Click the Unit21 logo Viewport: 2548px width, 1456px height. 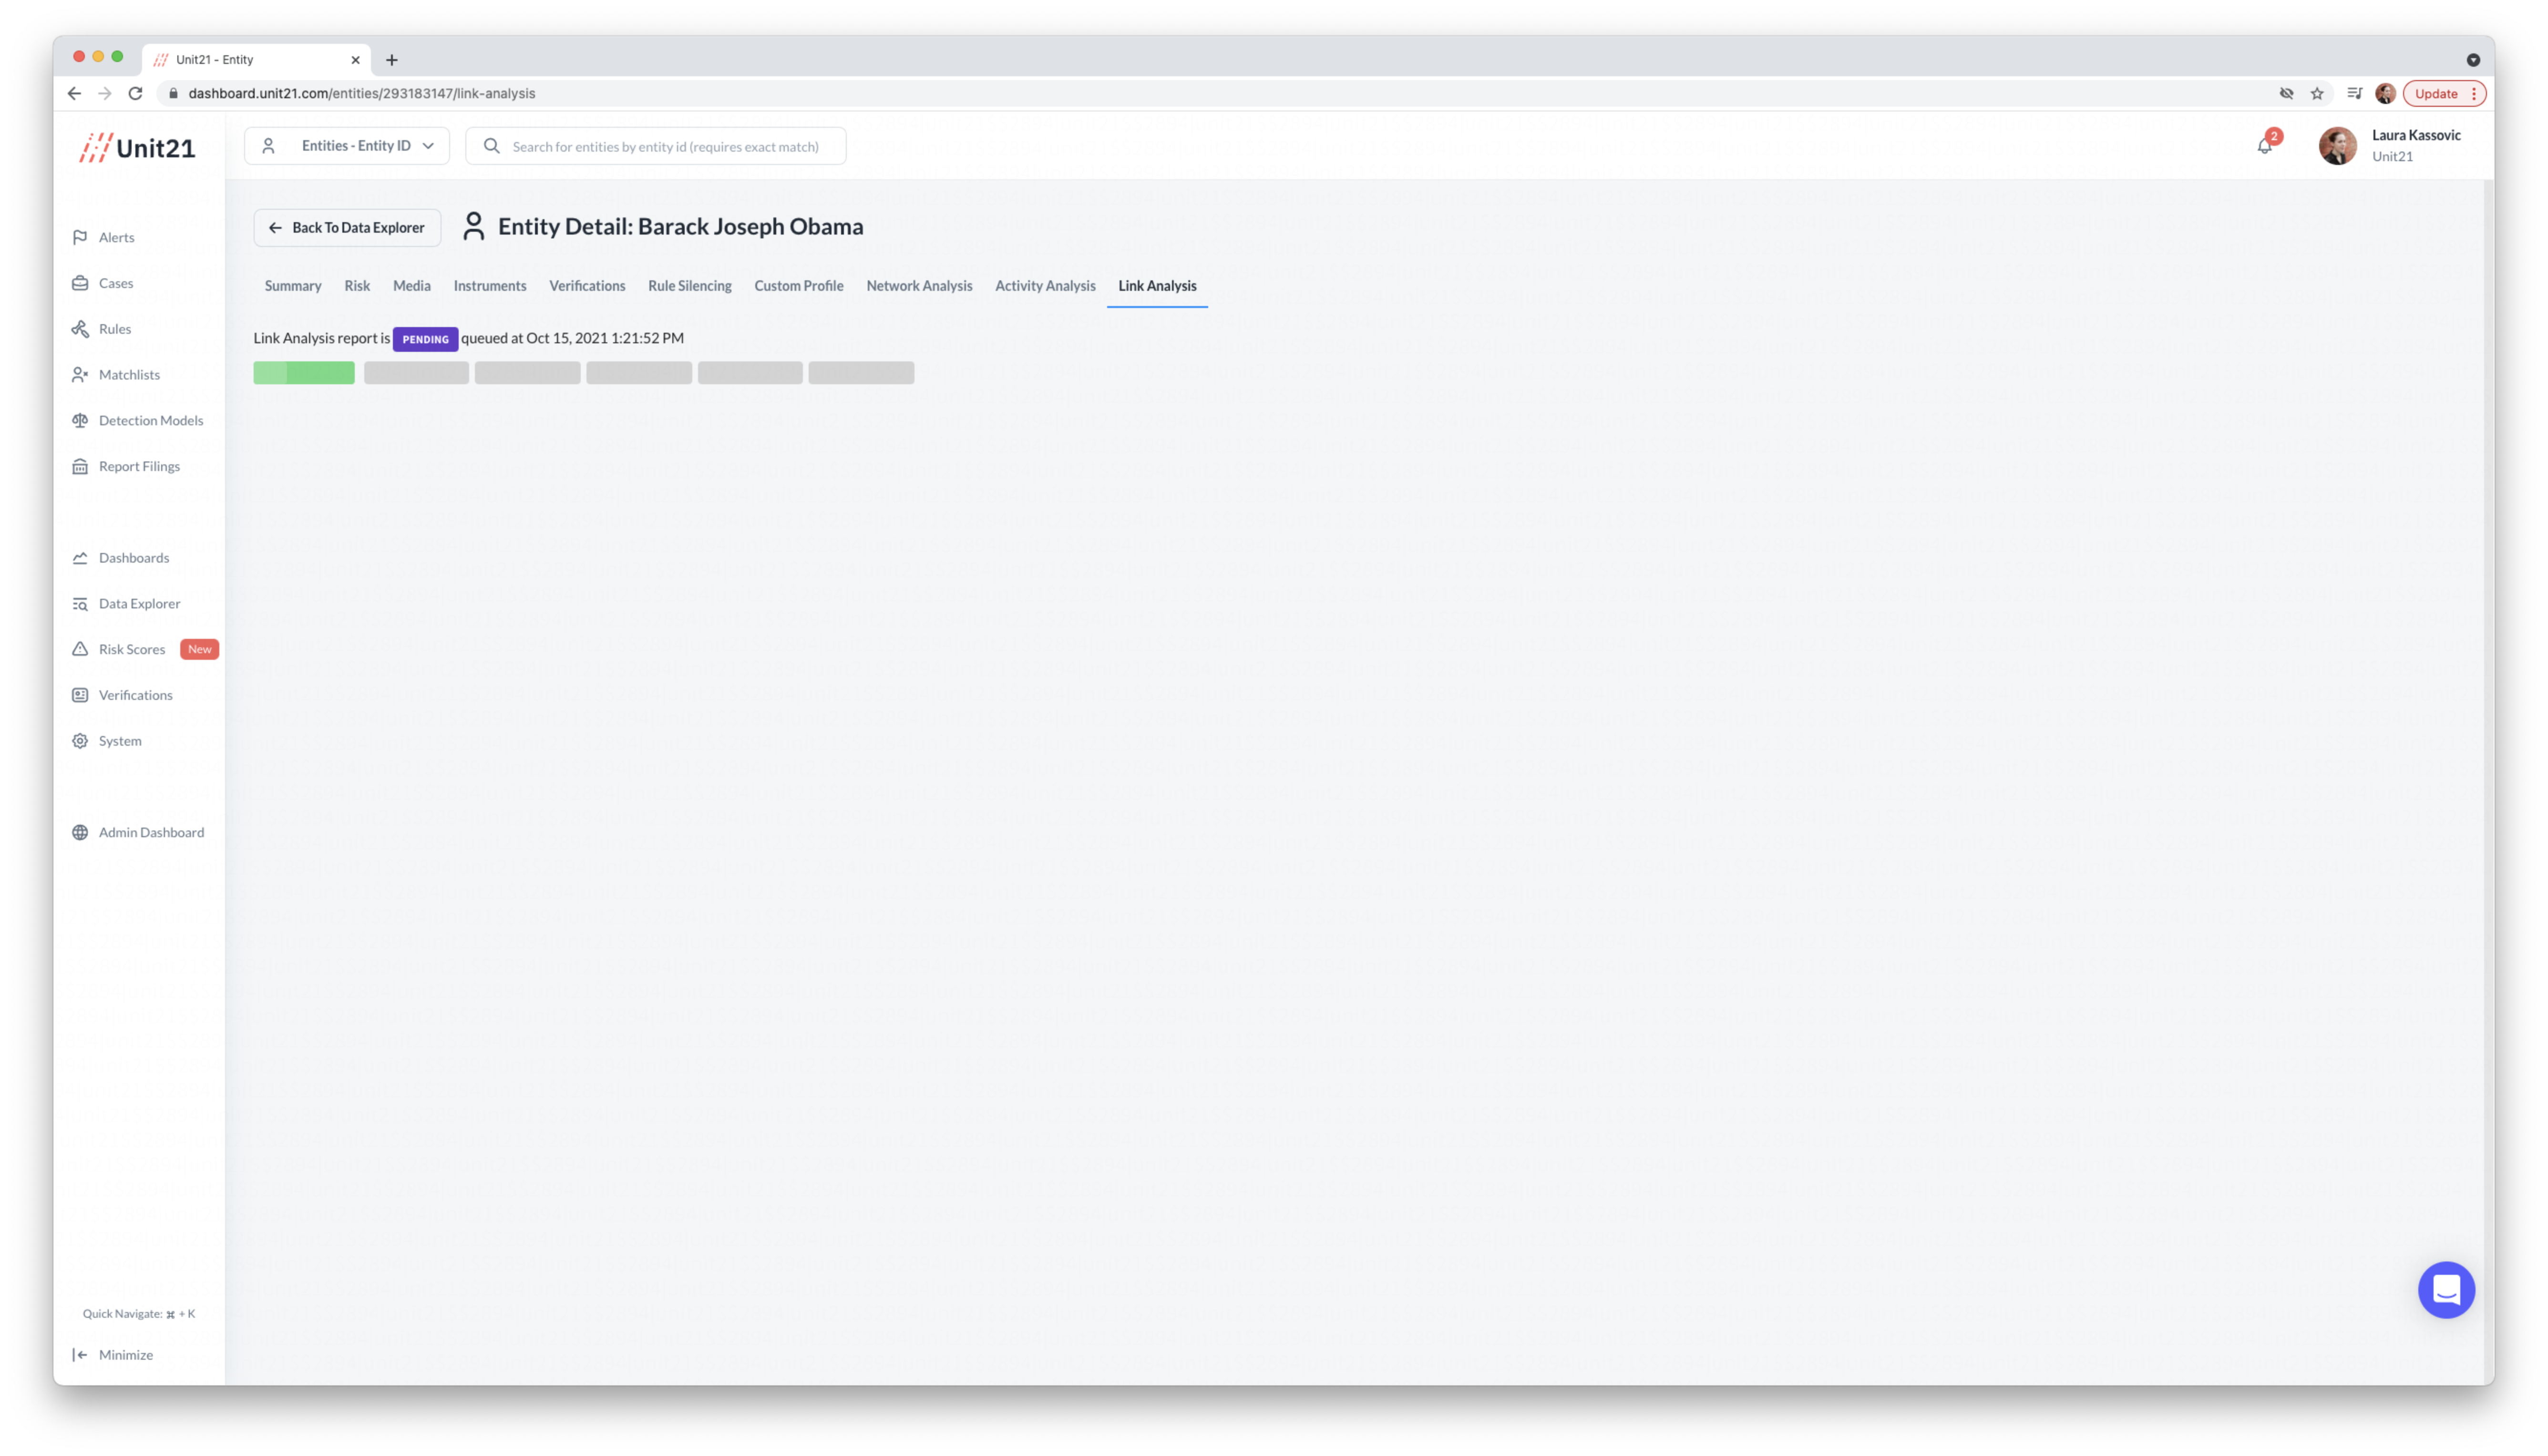coord(137,148)
